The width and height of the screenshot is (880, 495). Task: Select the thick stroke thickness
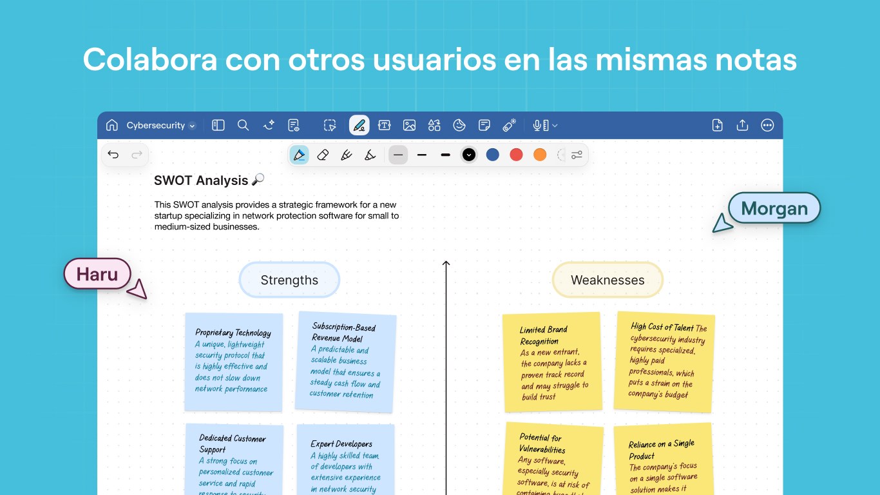pos(445,155)
